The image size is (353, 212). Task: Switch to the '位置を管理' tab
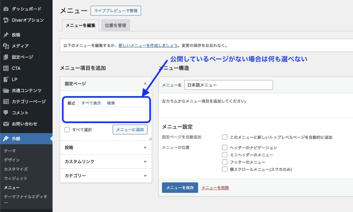115,25
